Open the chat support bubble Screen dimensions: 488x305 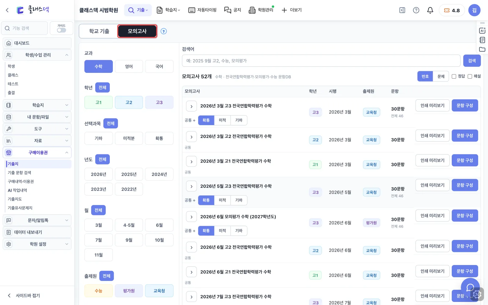[470, 287]
